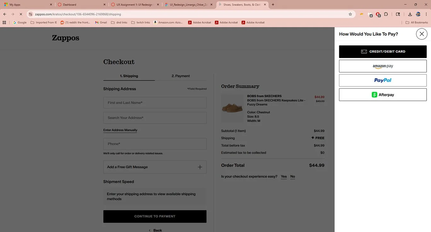Close the UI_Redesign_Limargo tab
Image resolution: width=431 pixels, height=232 pixels.
tap(212, 5)
